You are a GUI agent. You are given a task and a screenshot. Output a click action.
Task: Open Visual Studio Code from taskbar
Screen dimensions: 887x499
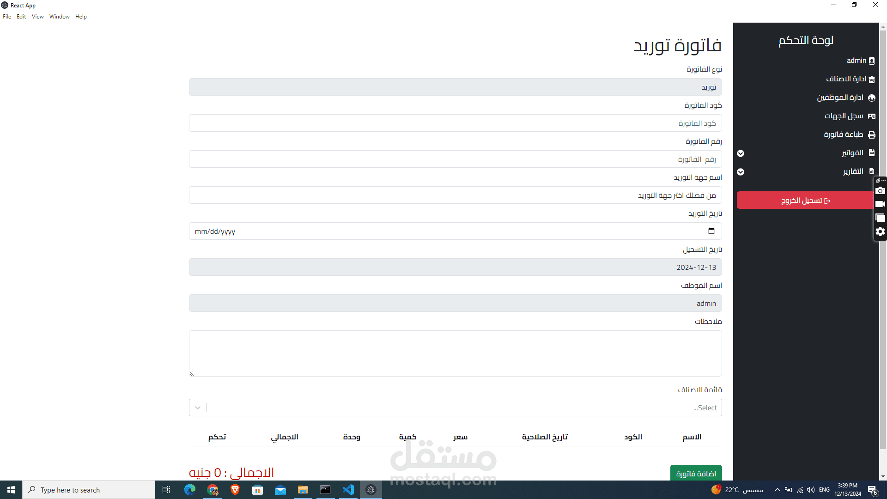click(348, 490)
